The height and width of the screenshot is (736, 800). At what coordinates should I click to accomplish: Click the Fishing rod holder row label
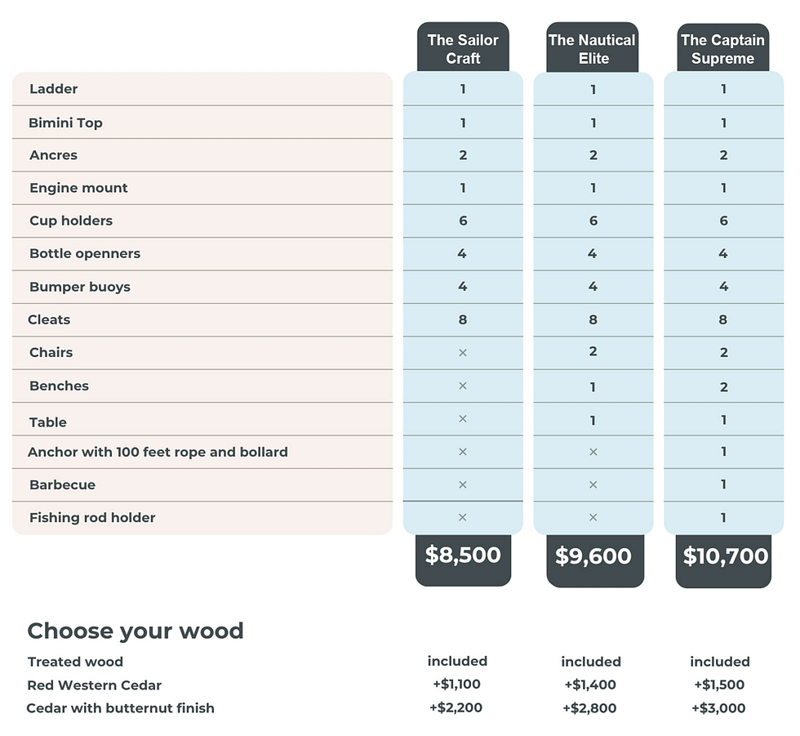tap(92, 518)
